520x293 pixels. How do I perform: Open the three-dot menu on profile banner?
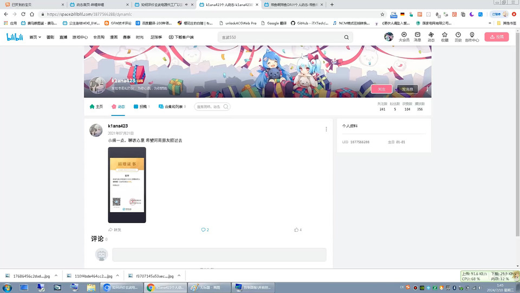(427, 89)
